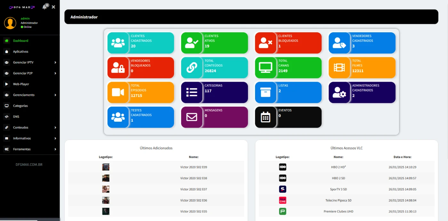The height and width of the screenshot is (221, 448).
Task: Click the Clientes Cadastrados group icon
Action: (x=118, y=43)
